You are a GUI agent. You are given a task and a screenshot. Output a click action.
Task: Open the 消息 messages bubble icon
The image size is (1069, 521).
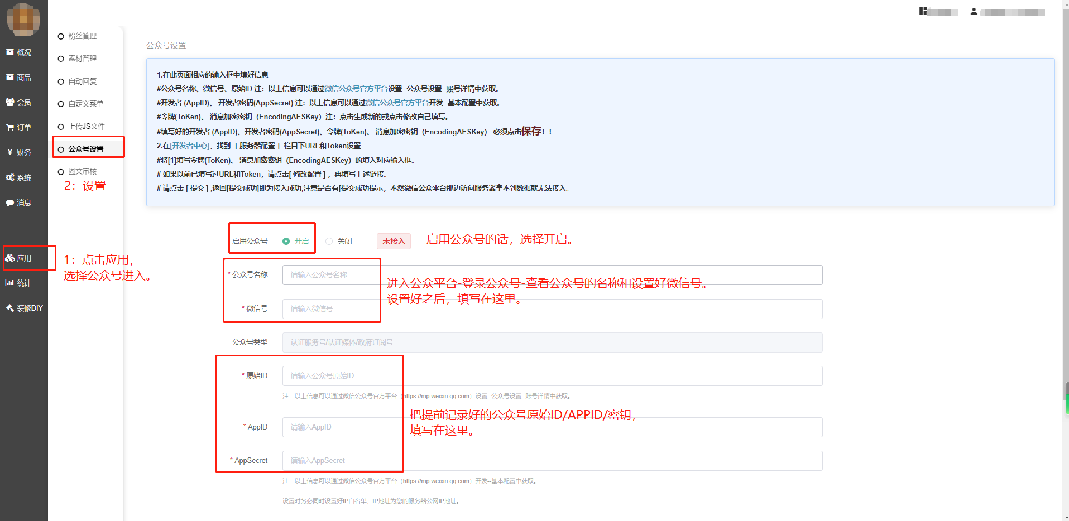[x=10, y=202]
